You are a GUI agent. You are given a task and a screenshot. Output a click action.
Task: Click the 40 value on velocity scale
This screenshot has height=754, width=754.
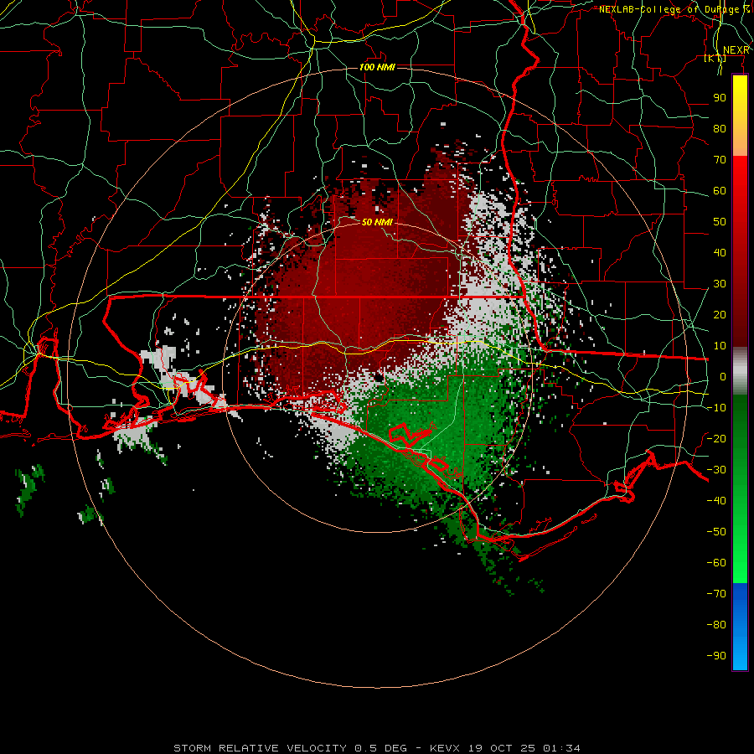coord(720,253)
